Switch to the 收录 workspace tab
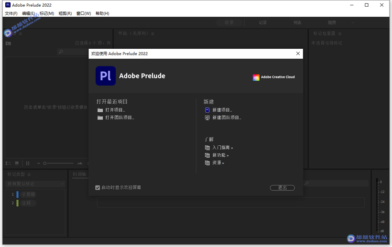The height and width of the screenshot is (247, 392). 229,22
